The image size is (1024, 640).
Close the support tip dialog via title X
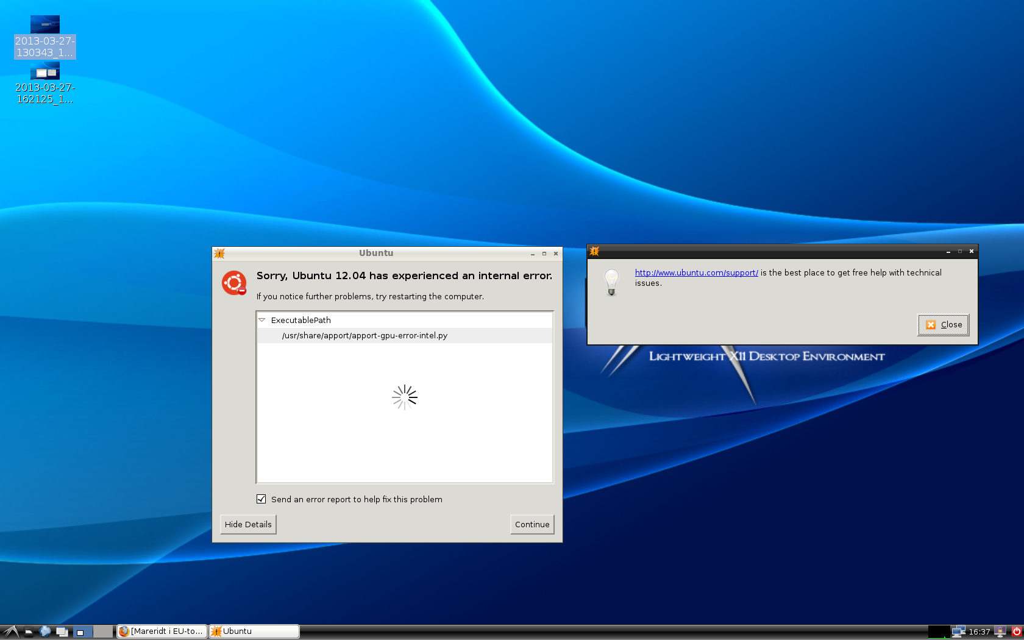tap(972, 251)
